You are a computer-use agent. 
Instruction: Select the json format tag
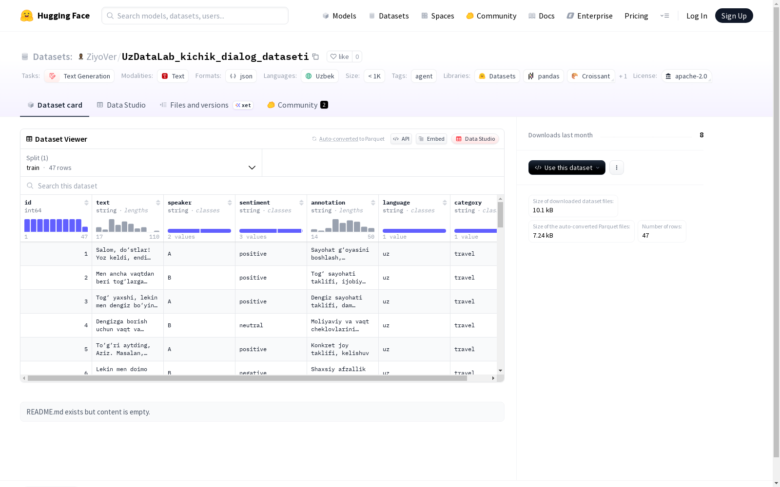click(x=241, y=76)
